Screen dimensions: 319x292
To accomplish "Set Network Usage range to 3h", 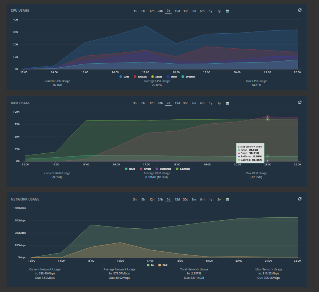I will click(135, 199).
